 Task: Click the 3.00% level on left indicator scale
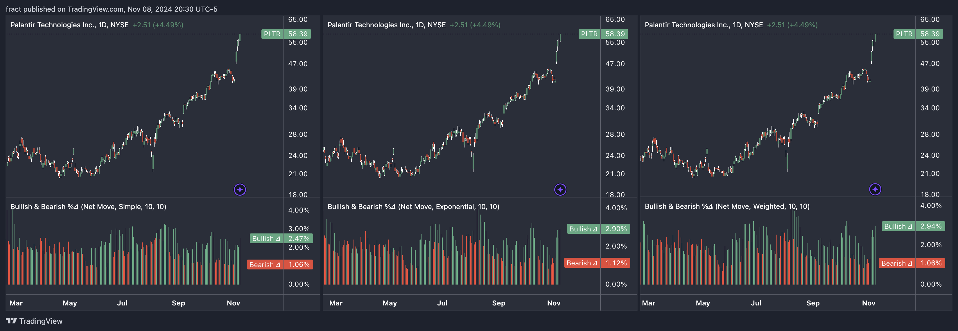(299, 229)
